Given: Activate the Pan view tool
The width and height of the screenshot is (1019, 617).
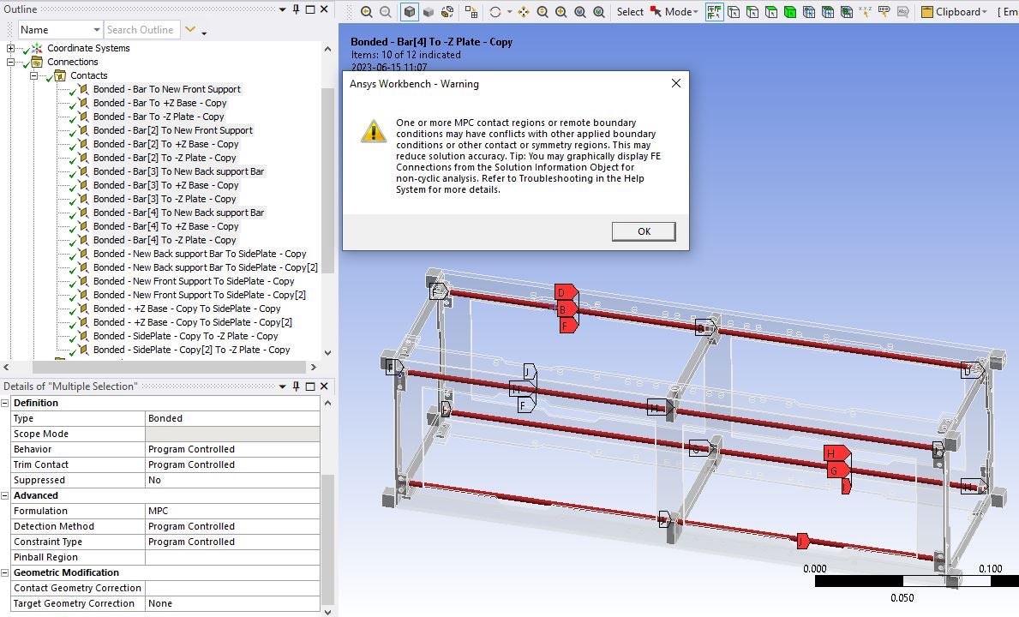Looking at the screenshot, I should click(523, 12).
